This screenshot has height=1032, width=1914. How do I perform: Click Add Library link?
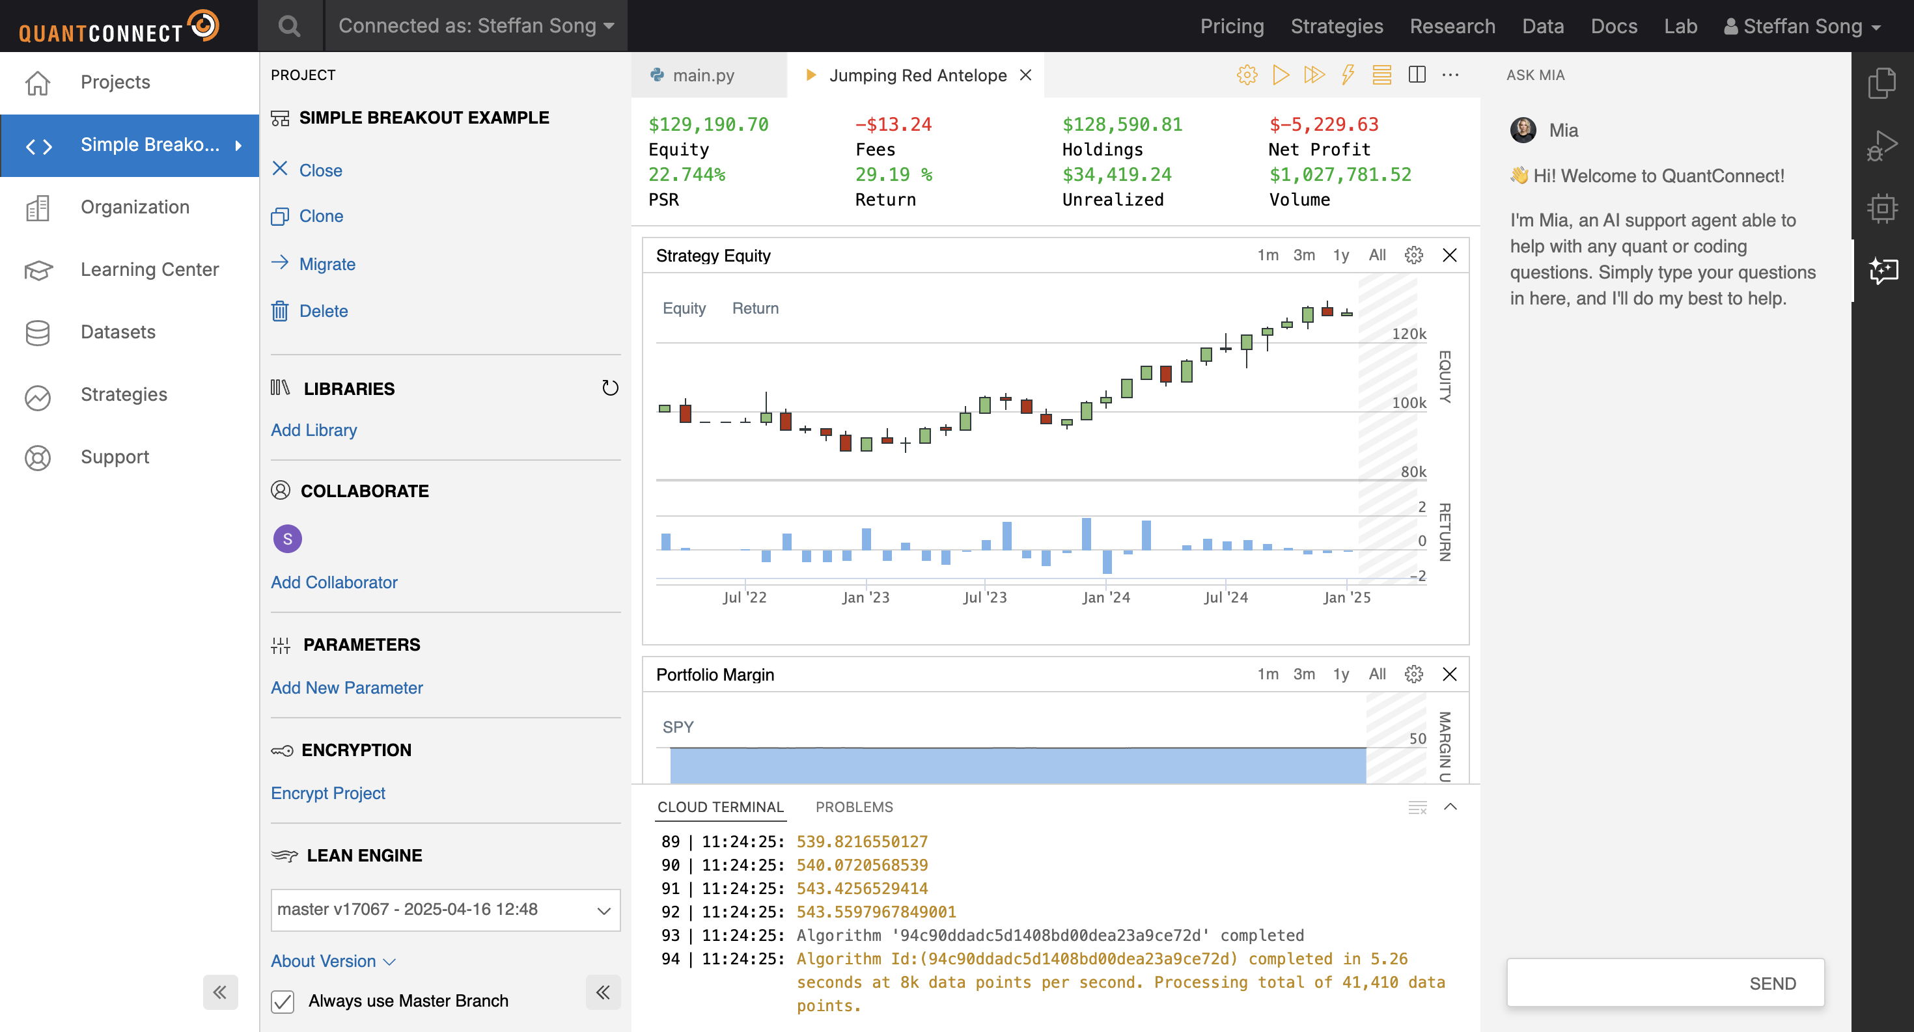(314, 431)
